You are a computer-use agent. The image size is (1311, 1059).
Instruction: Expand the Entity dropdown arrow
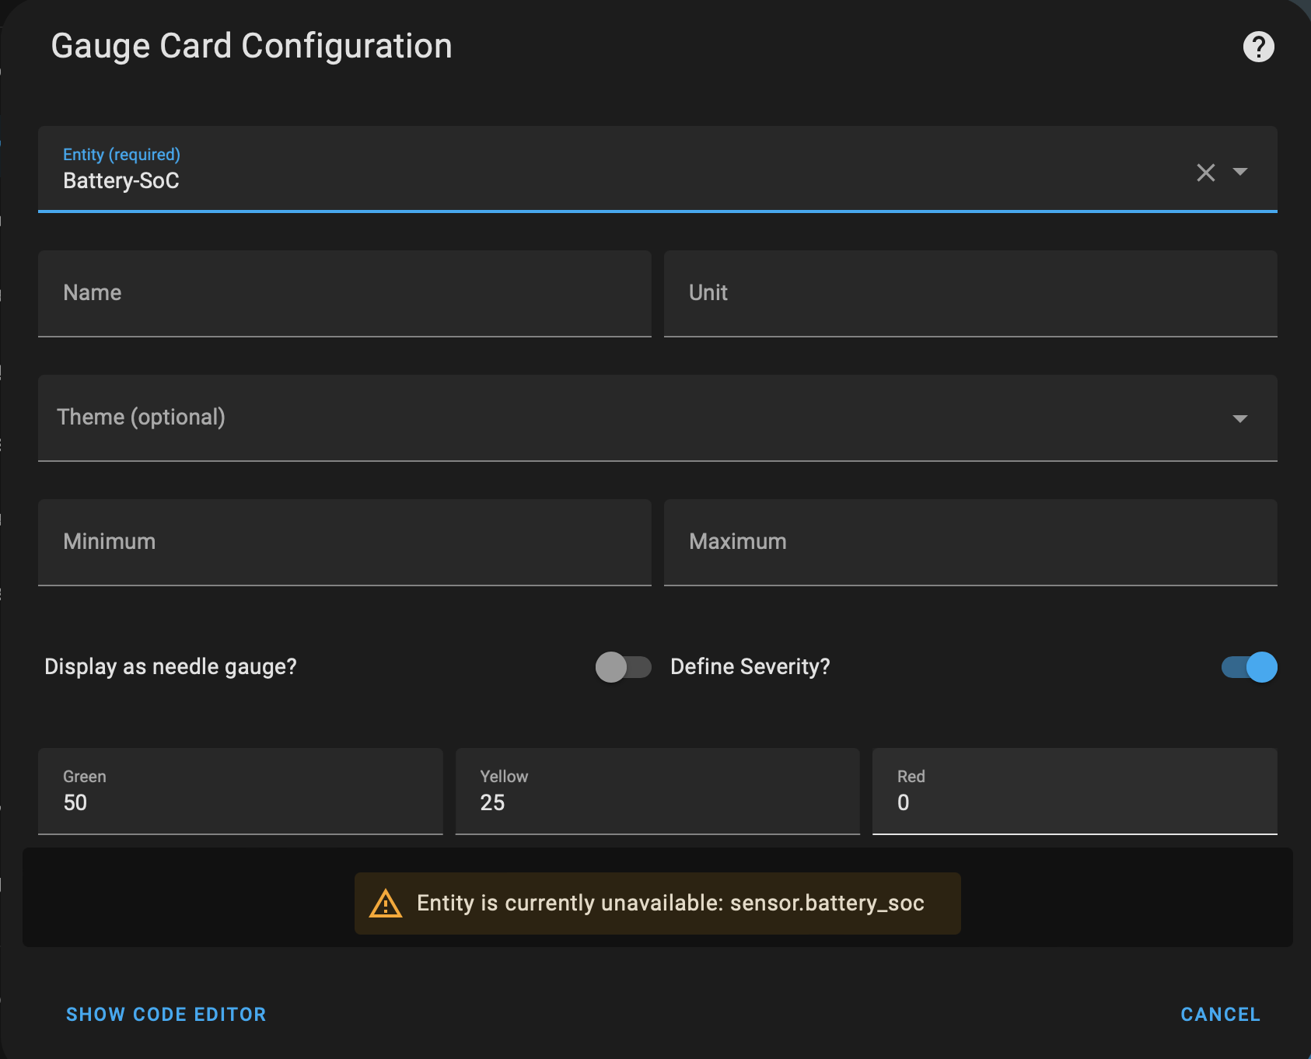1240,172
